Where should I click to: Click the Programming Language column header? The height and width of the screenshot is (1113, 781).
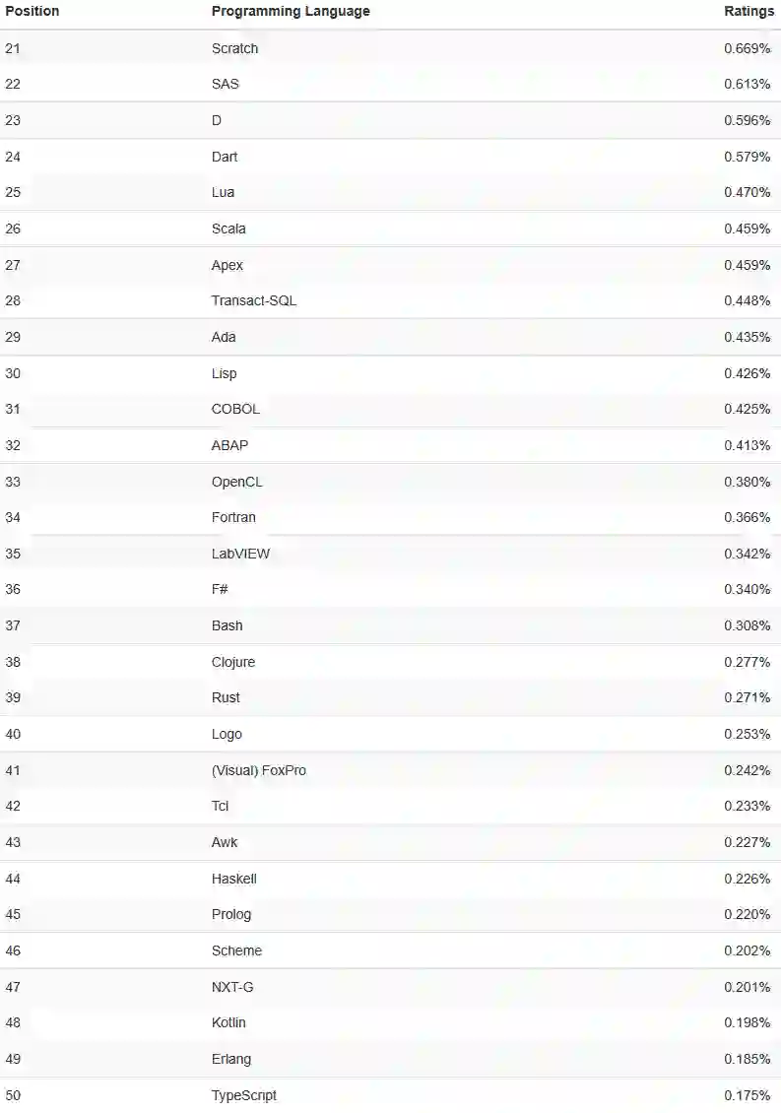tap(291, 11)
